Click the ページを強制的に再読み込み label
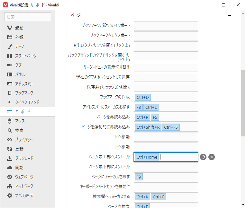Viewport: 246px width, 208px height. pyautogui.click(x=105, y=127)
